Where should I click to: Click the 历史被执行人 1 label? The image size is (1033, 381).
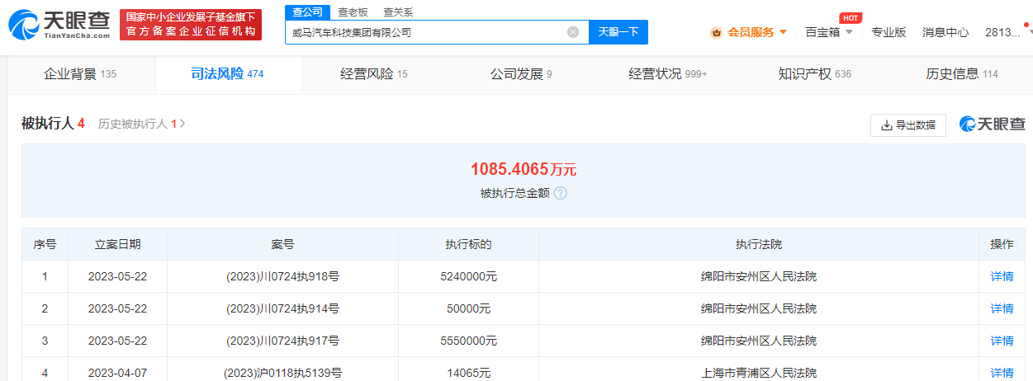pos(137,124)
